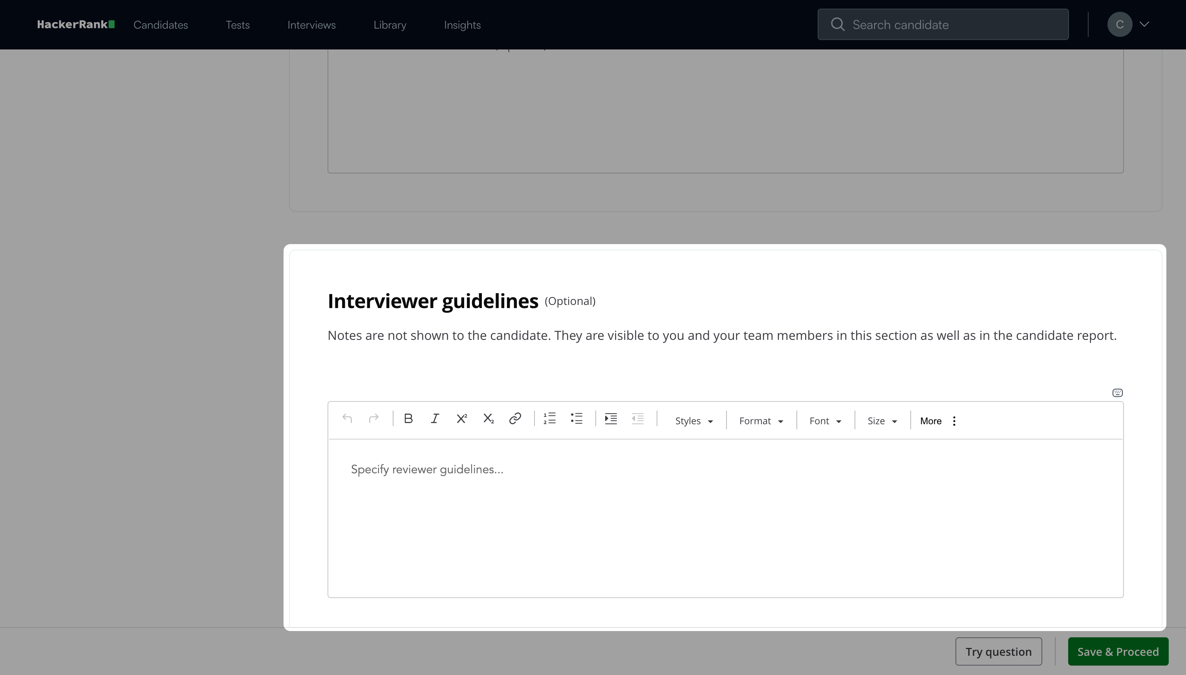
Task: Click the superscript icon
Action: tap(461, 419)
